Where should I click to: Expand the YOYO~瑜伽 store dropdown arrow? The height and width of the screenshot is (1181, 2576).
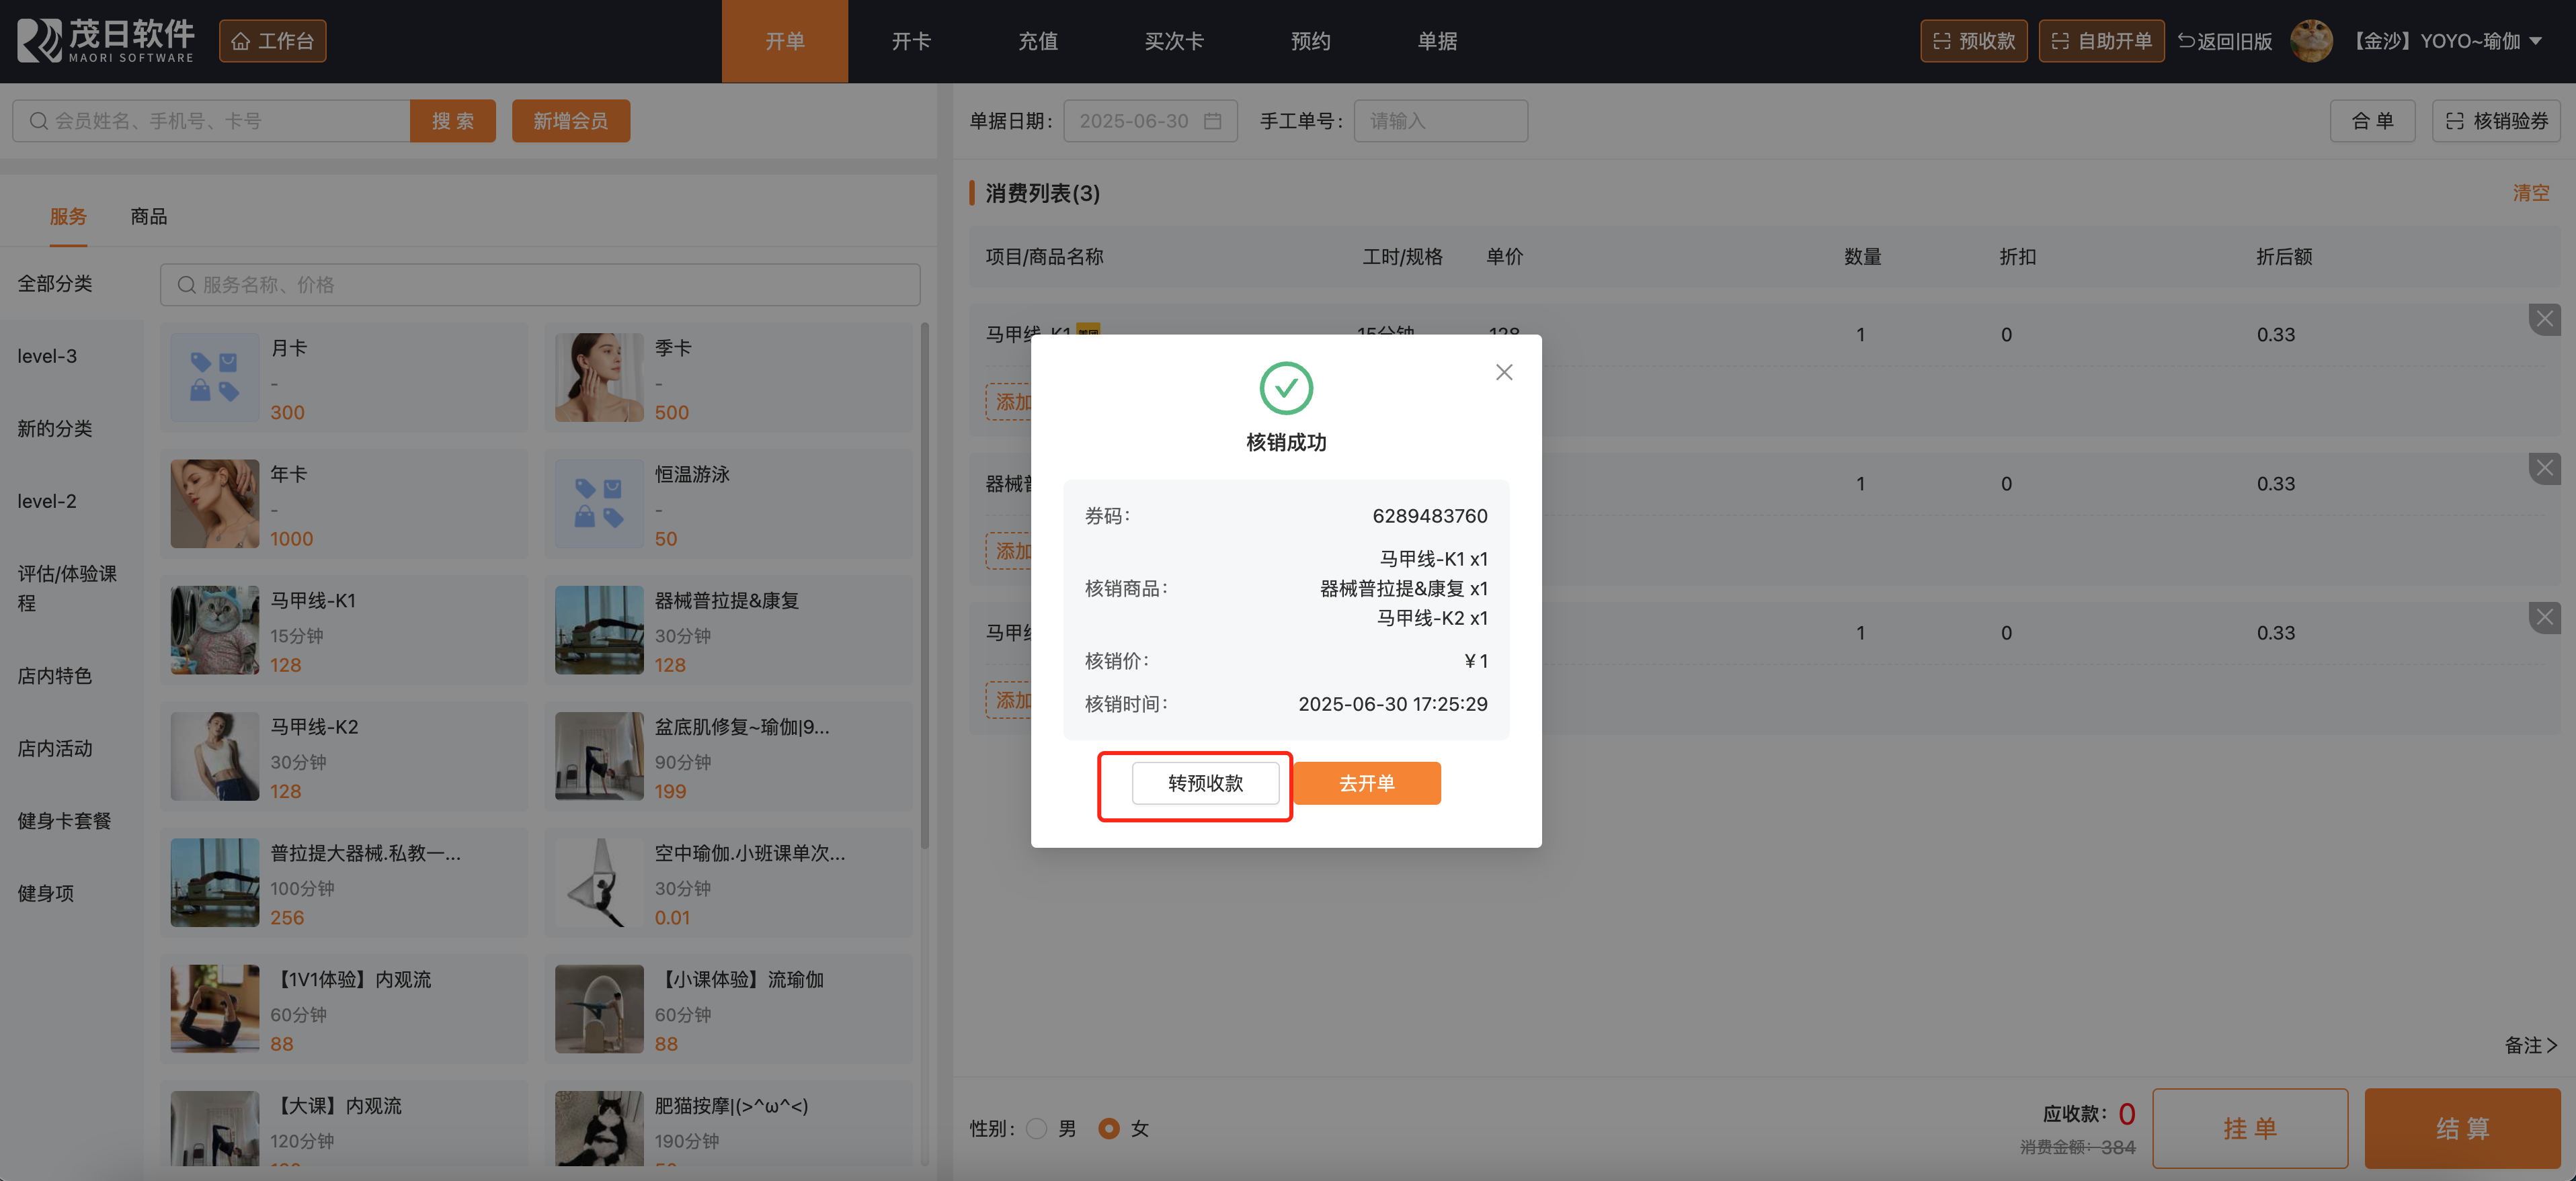2535,41
